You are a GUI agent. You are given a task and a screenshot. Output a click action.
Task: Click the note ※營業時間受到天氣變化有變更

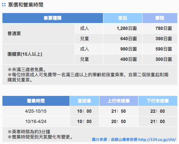tap(40, 137)
